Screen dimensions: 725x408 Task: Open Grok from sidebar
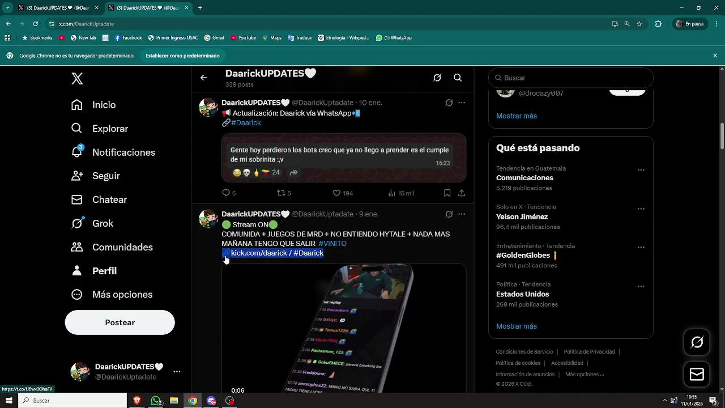pyautogui.click(x=92, y=223)
